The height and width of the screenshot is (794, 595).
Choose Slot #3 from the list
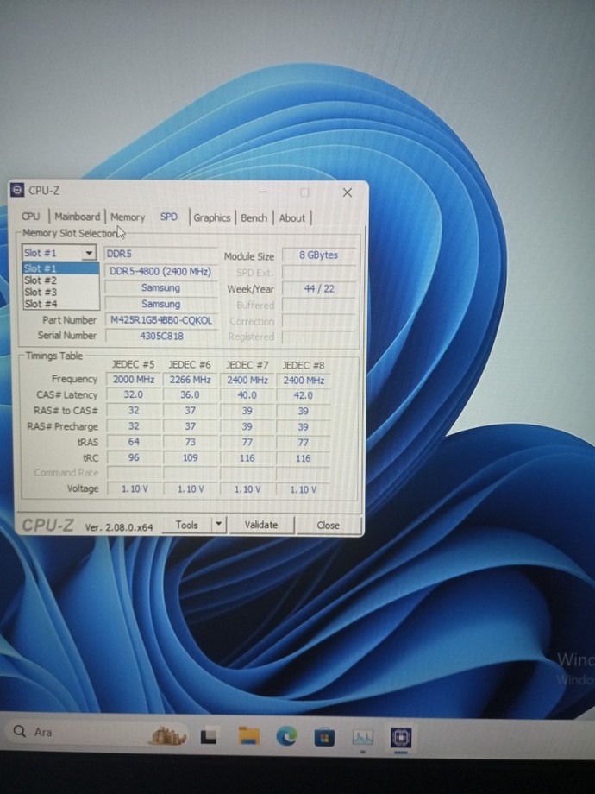(x=60, y=292)
